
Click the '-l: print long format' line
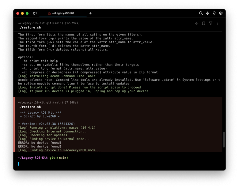click(x=64, y=68)
